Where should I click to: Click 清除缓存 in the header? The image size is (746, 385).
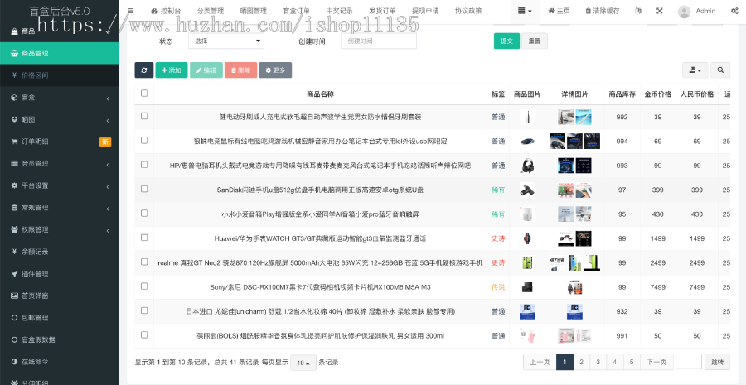[603, 11]
